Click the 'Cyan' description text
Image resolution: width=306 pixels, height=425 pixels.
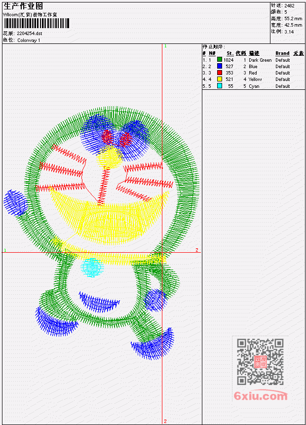click(254, 86)
